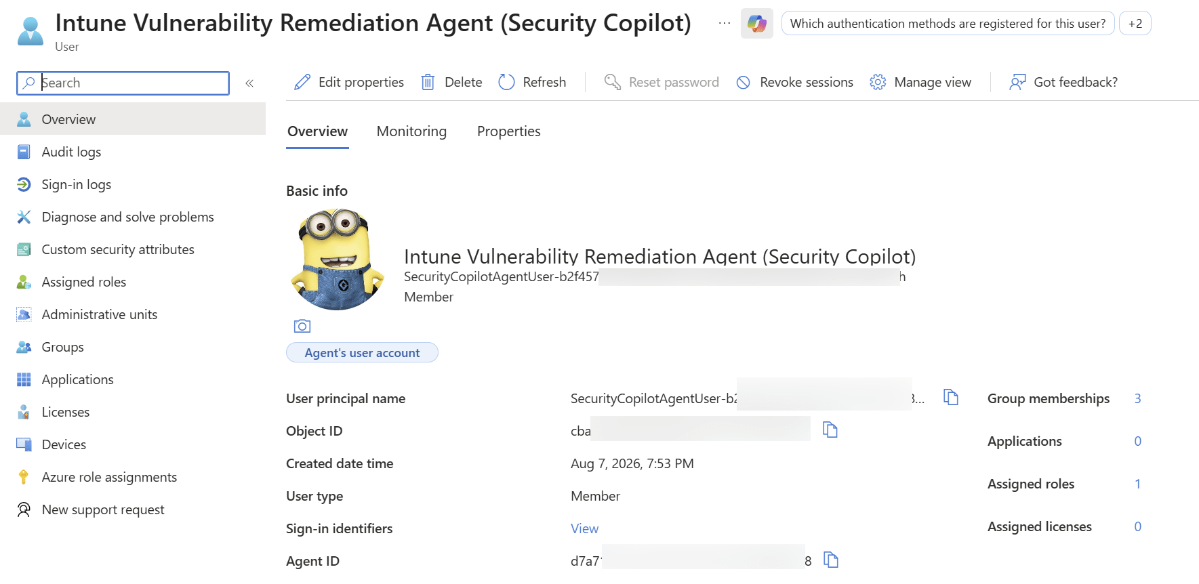
Task: Click the Audit logs sidebar icon
Action: [24, 152]
